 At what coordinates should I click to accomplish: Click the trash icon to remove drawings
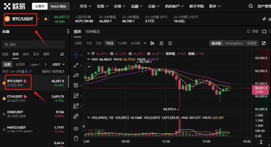click(x=76, y=138)
